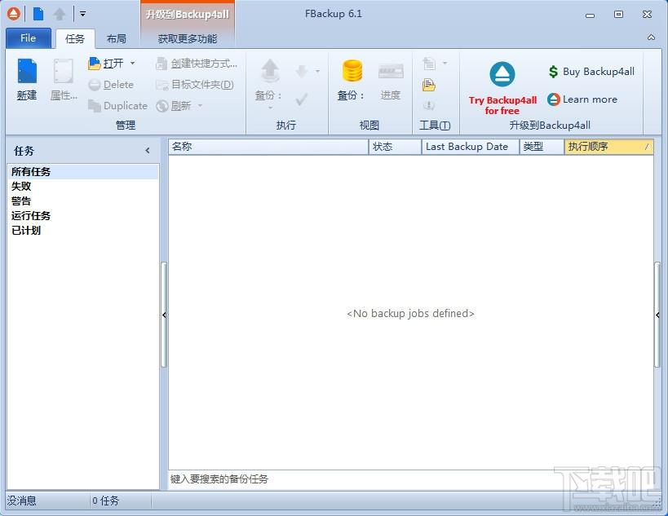Click the 升级到Backup4all contextual tab header

(x=188, y=15)
